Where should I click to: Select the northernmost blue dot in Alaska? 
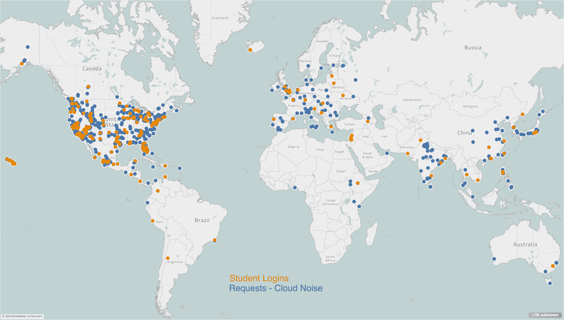point(28,47)
